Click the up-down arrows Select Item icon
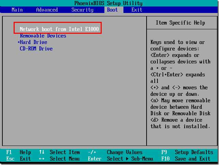 coord(41,152)
